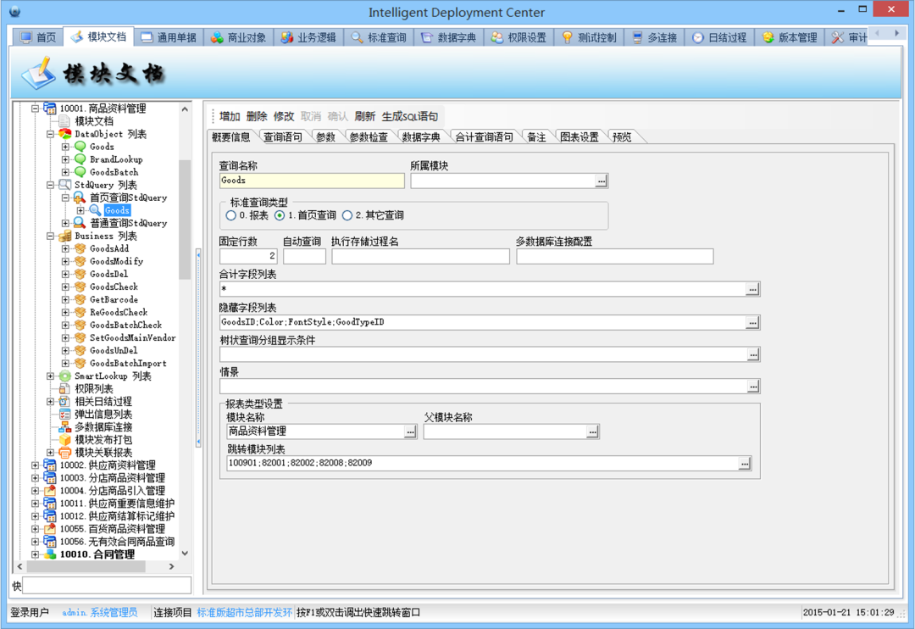Switch to the 查询语句 sub-tab
Viewport: 915px width, 629px height.
coord(282,137)
